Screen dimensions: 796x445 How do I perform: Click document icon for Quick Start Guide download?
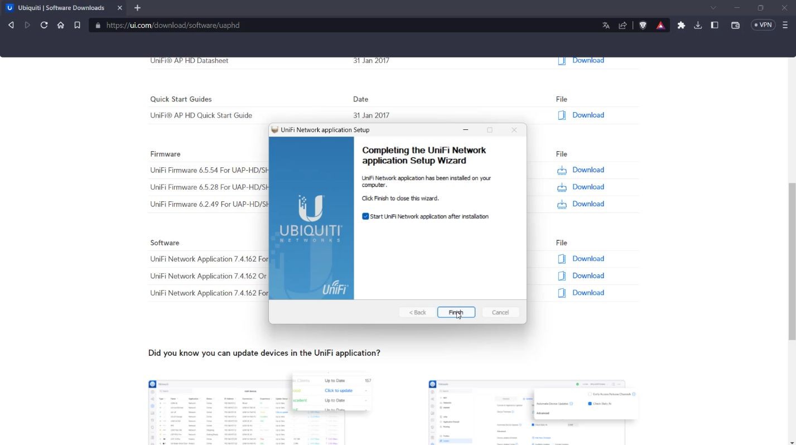click(562, 115)
